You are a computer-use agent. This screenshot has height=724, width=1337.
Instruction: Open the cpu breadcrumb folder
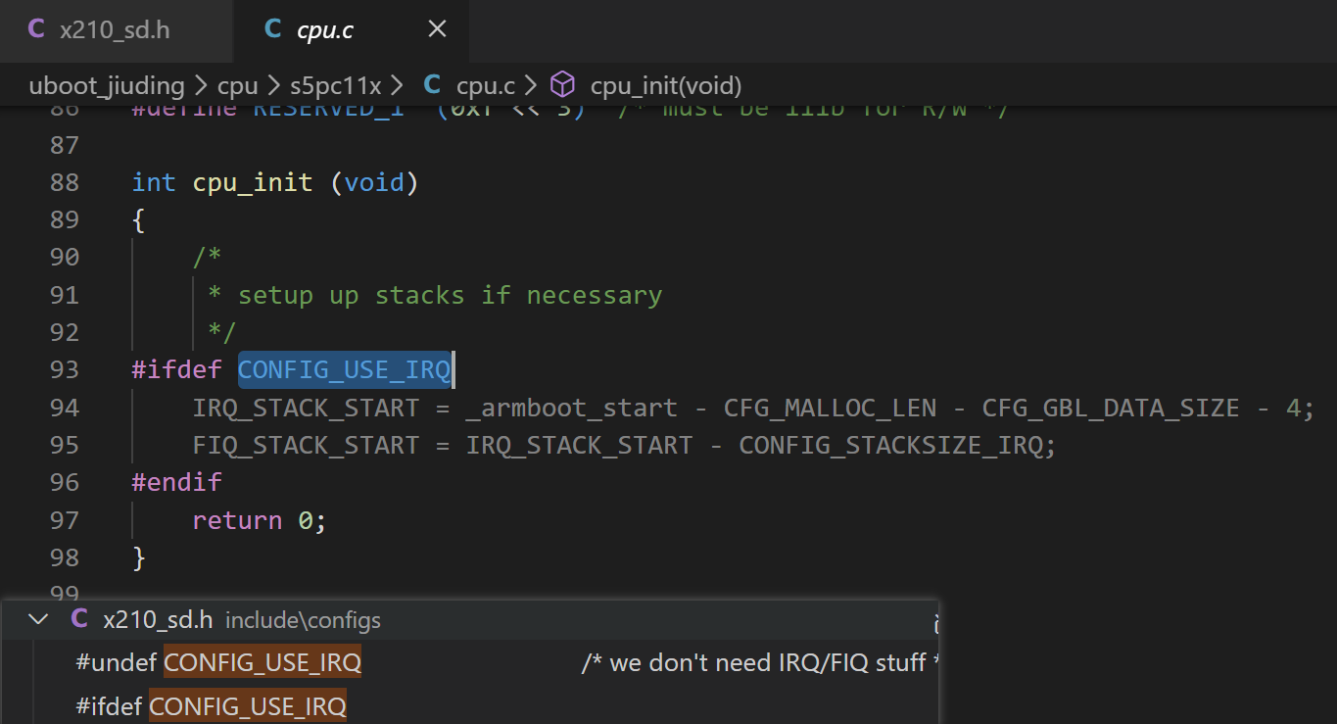pyautogui.click(x=238, y=86)
